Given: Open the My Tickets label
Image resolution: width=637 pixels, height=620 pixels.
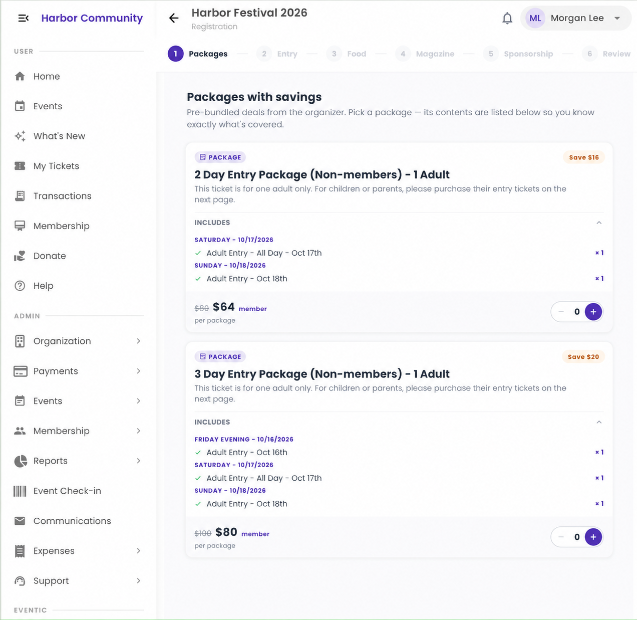Looking at the screenshot, I should (56, 166).
